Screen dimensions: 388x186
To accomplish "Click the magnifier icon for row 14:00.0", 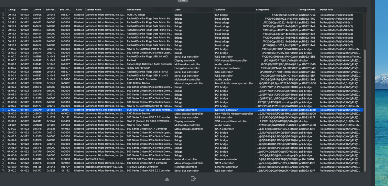I will (x=3, y=57).
